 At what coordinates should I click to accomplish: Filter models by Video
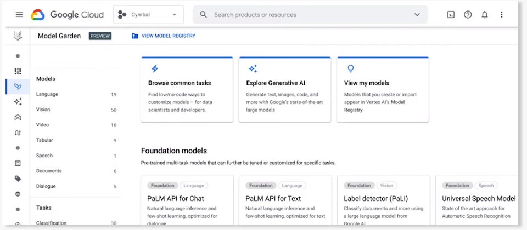76,125
